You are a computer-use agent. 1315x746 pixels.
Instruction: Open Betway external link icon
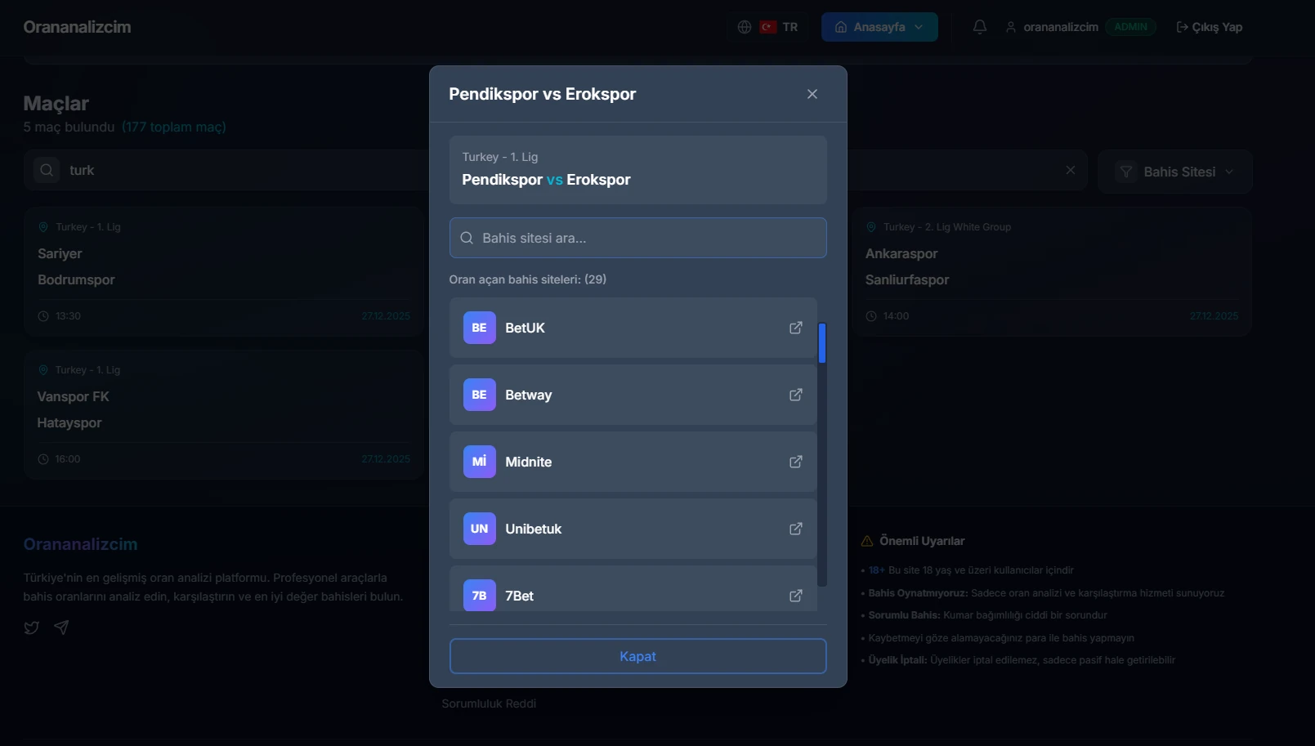click(x=795, y=395)
